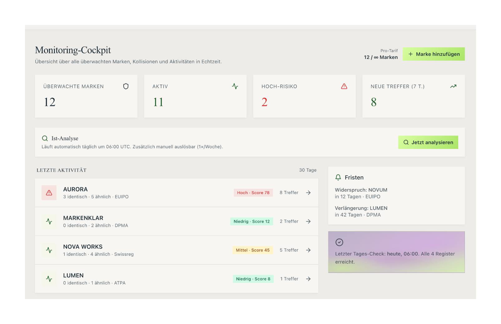Viewport: 501px width, 324px height.
Task: Click the Niedrig · Score 8 badge
Action: coord(253,279)
